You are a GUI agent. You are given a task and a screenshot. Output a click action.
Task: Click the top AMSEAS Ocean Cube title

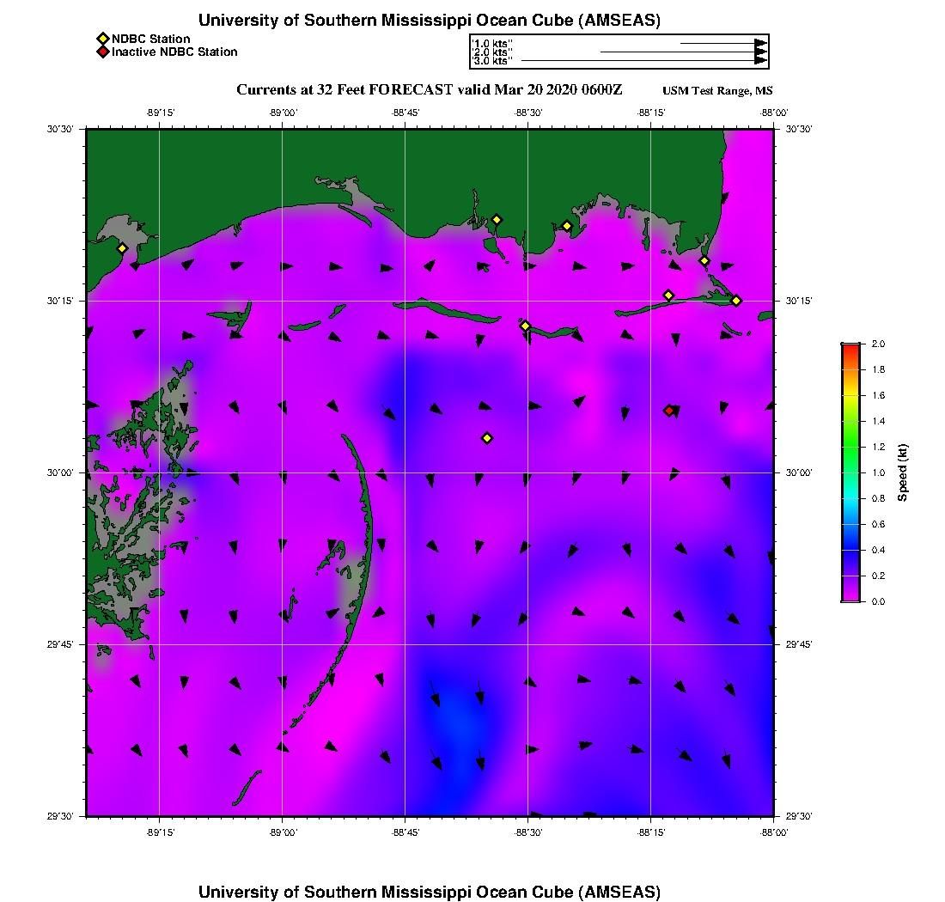(430, 21)
